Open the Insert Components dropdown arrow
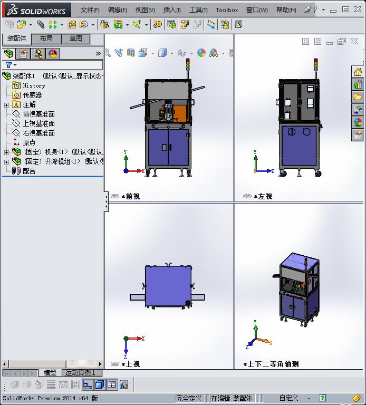 [x=31, y=25]
